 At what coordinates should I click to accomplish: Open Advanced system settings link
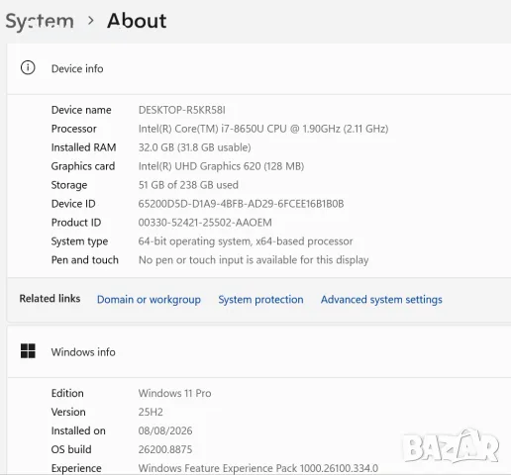pos(381,300)
